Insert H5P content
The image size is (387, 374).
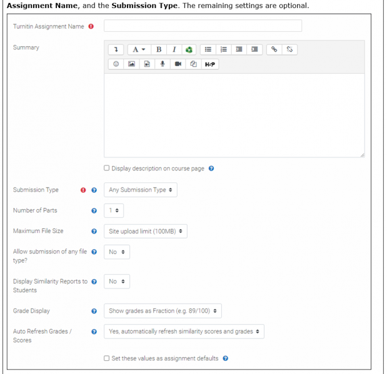click(210, 64)
